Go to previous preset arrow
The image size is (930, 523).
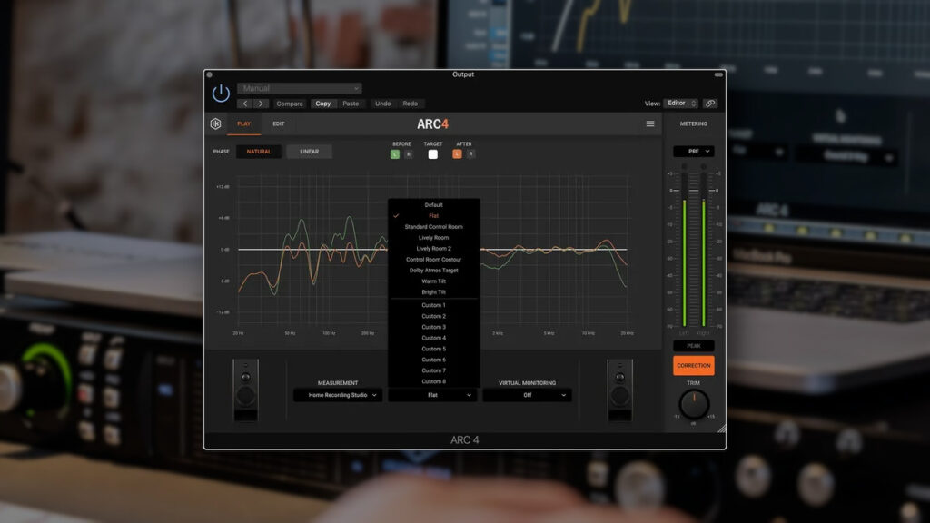coord(245,104)
